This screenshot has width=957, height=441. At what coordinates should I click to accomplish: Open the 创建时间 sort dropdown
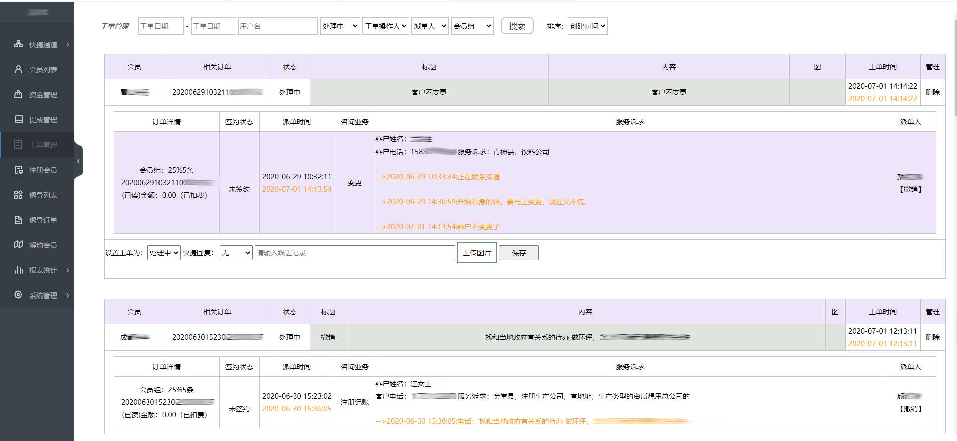587,26
